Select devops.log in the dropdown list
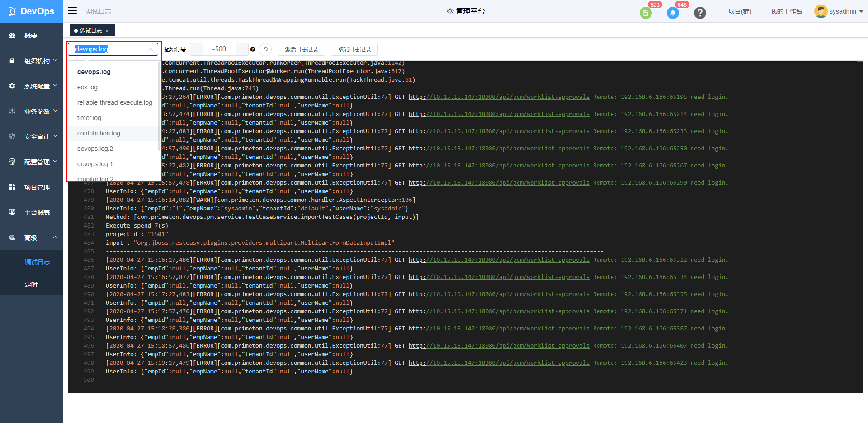Screen dimensions: 868x423 [x=113, y=72]
